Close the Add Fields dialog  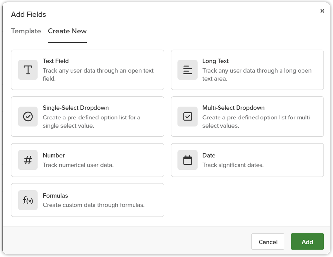[322, 11]
